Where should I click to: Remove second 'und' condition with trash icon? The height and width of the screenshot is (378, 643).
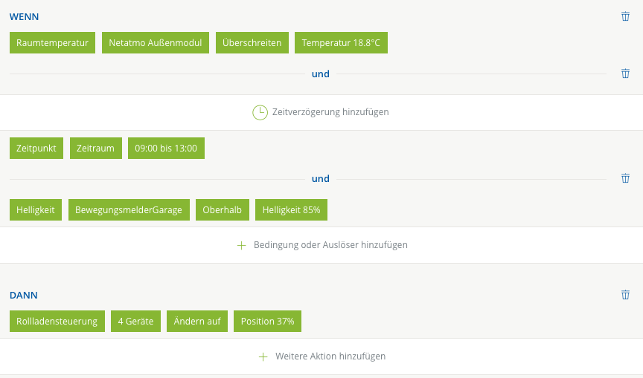[x=625, y=178]
